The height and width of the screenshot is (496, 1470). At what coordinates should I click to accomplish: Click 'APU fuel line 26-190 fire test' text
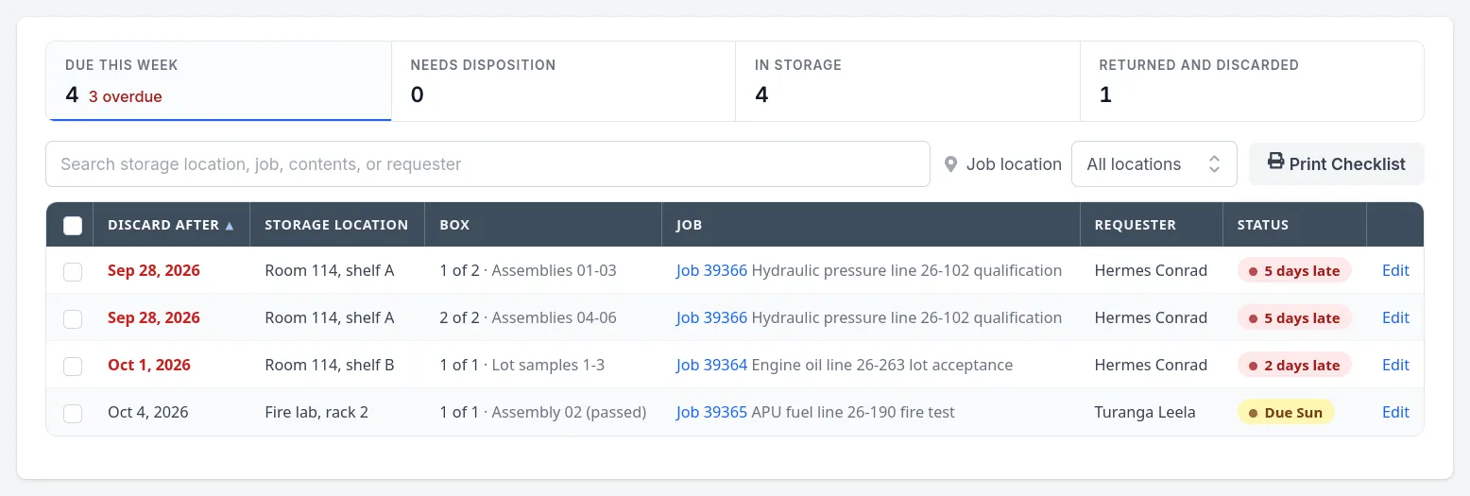[x=853, y=413]
